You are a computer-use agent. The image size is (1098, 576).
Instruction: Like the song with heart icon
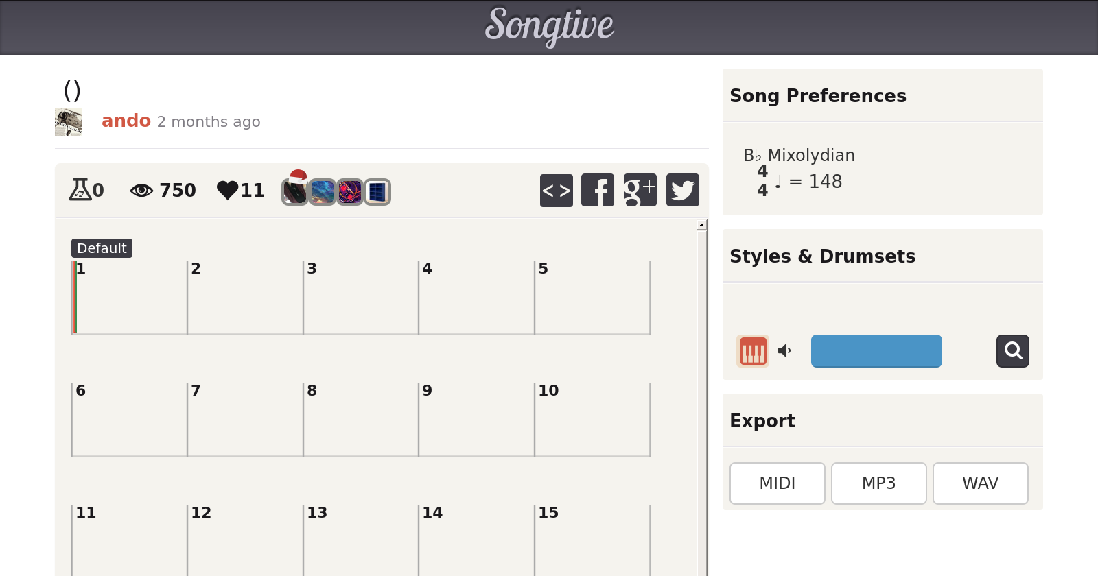(x=227, y=190)
